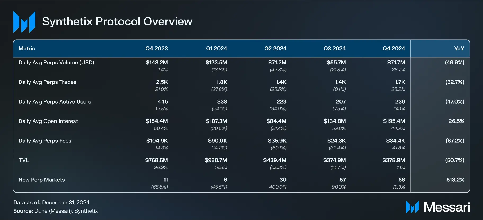Click the Metric column header
This screenshot has width=483, height=220.
[x=27, y=49]
